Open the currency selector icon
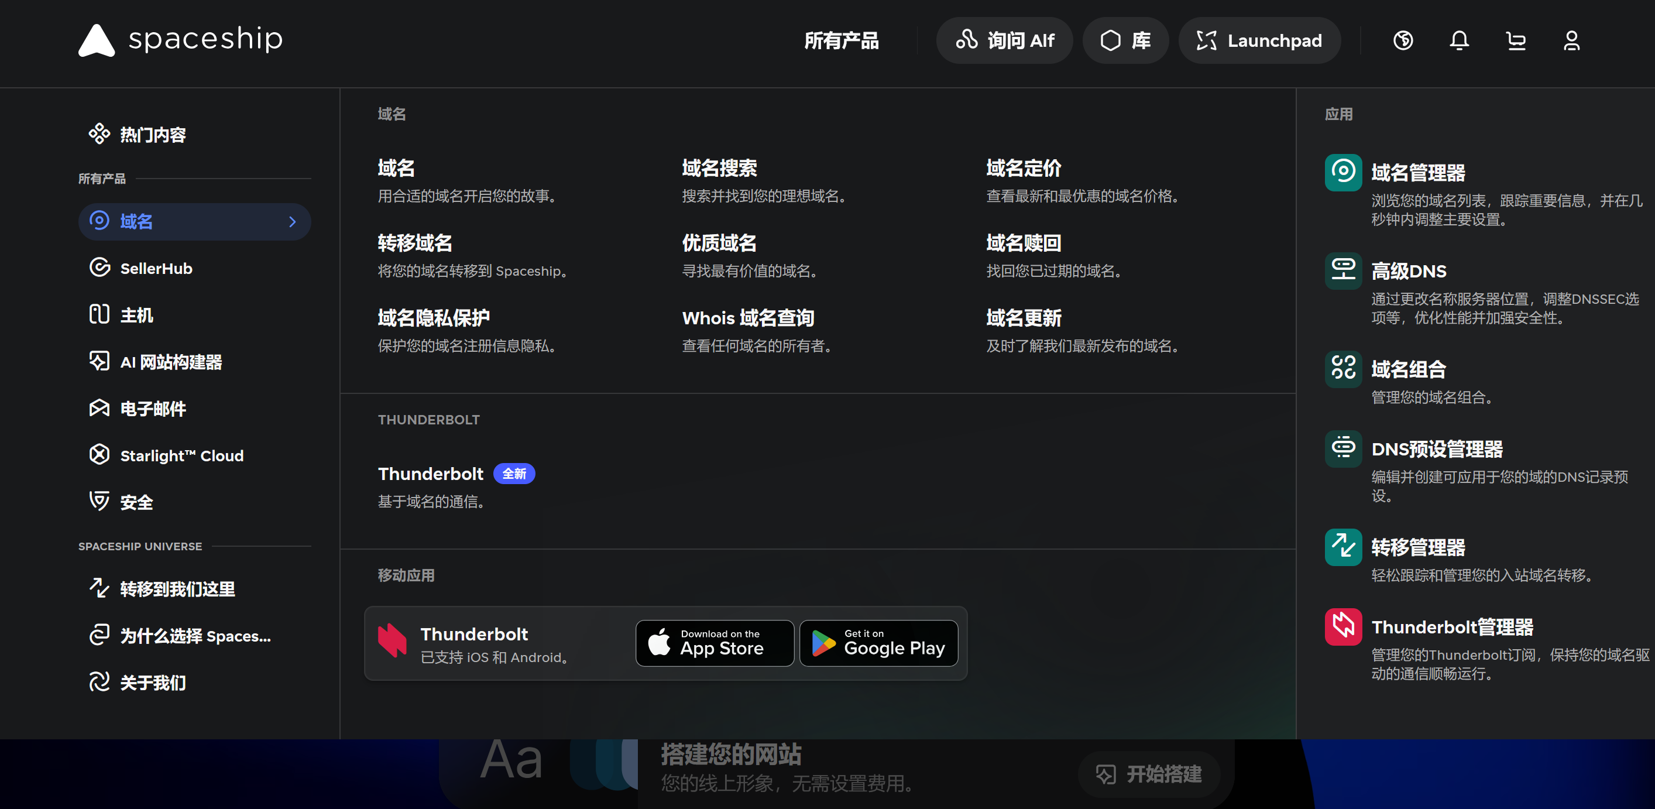The image size is (1655, 809). click(x=1403, y=40)
